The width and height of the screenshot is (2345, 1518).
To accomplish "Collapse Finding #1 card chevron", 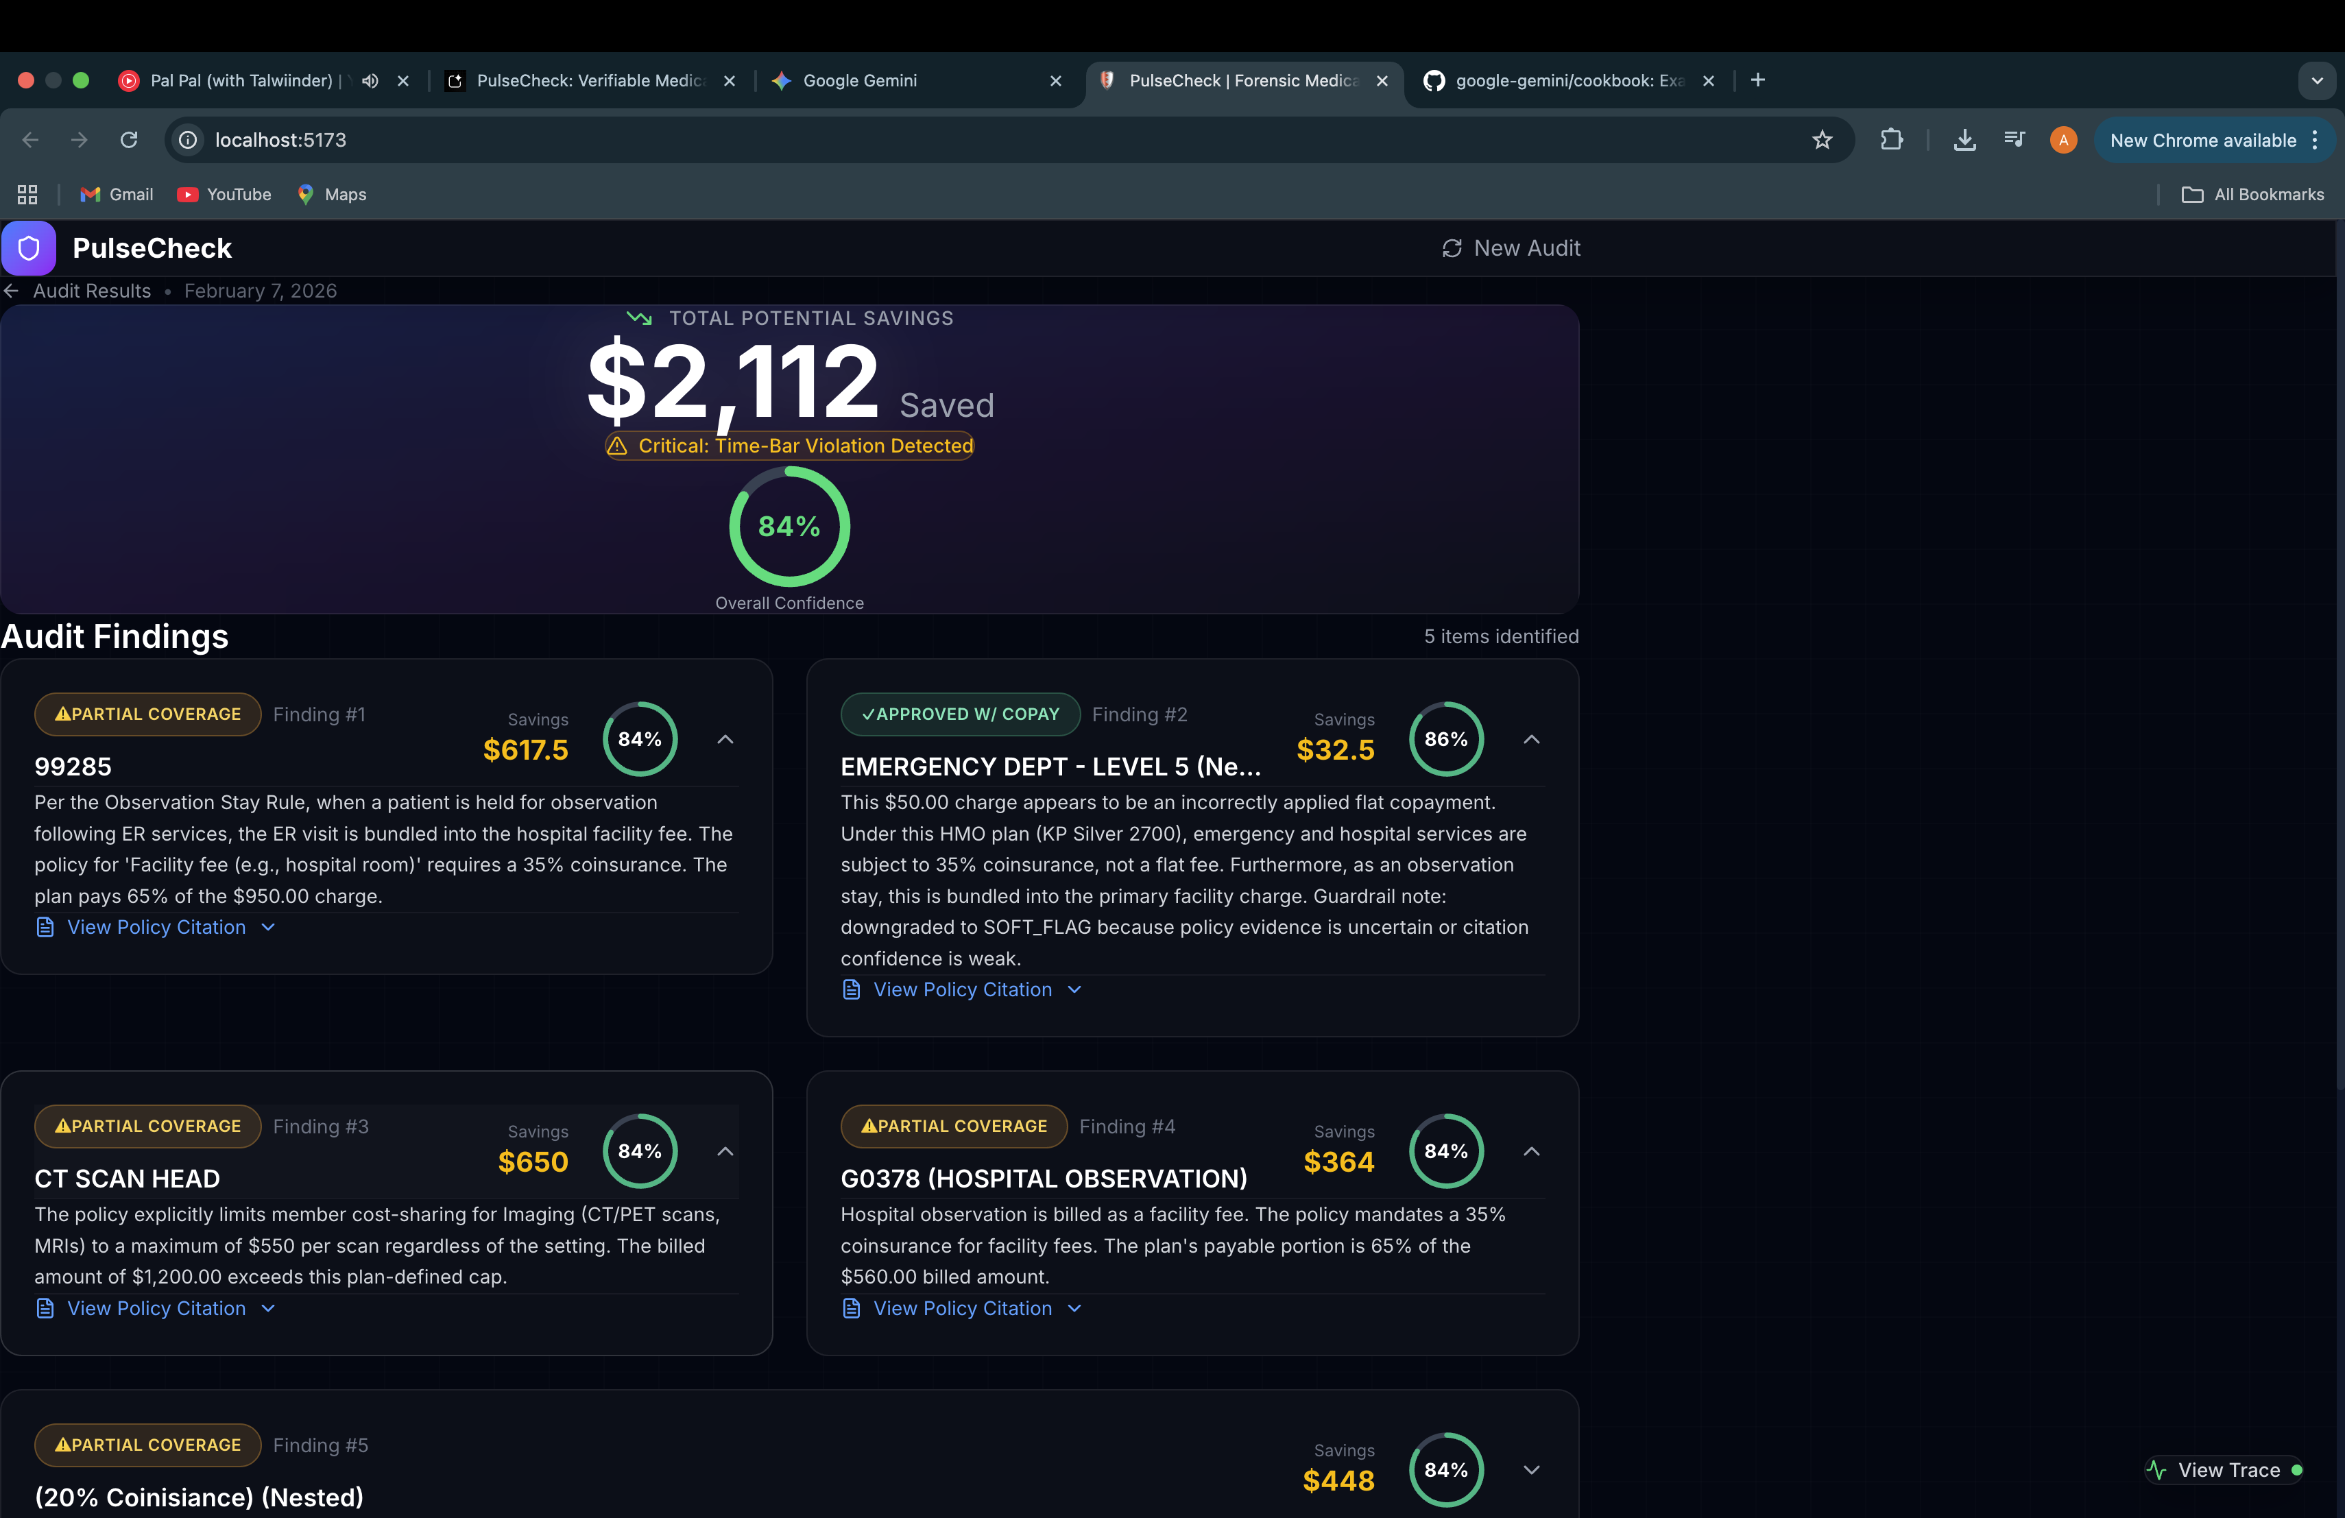I will tap(725, 739).
